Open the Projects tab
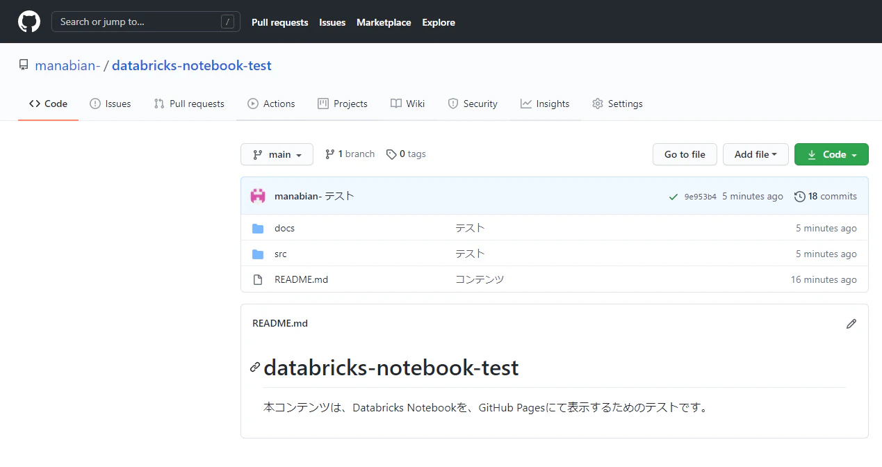Screen dimensions: 882x467 pyautogui.click(x=343, y=104)
